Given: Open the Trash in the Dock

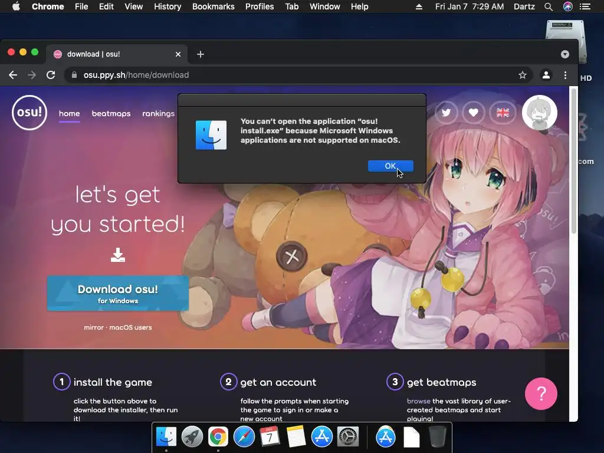Looking at the screenshot, I should [x=437, y=437].
